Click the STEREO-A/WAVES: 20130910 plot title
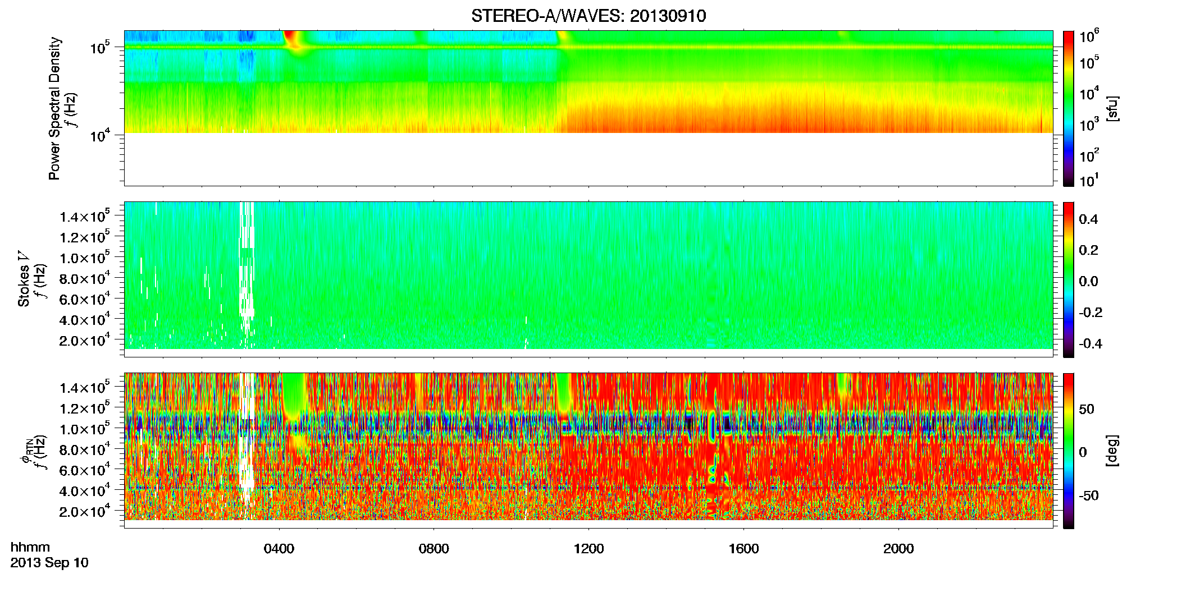This screenshot has height=606, width=1177. [588, 16]
